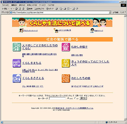Select the 'or' search radio button
127x124 pixels.
pos(75,98)
